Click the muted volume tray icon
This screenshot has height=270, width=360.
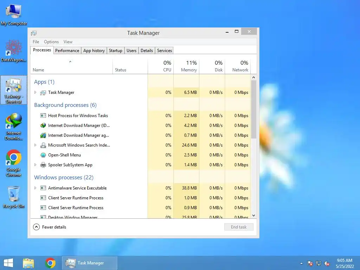pos(327,263)
